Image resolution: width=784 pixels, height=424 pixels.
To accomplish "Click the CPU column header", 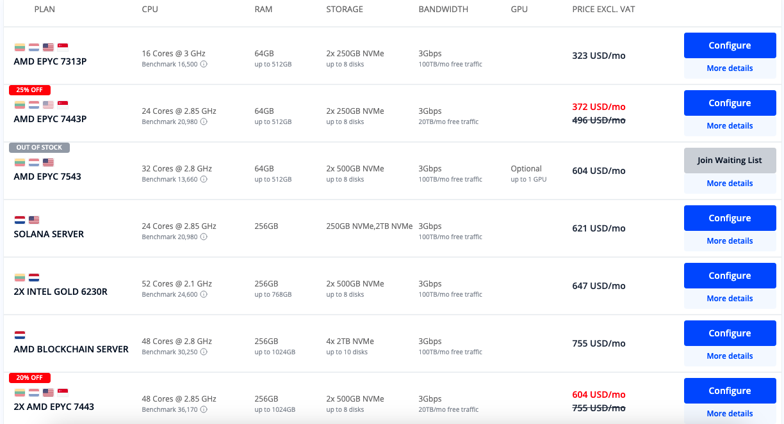I will tap(149, 9).
